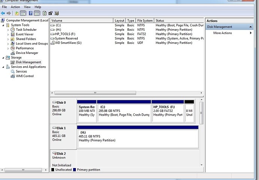
Task: Click the Refresh toolbar icon
Action: tap(44, 13)
